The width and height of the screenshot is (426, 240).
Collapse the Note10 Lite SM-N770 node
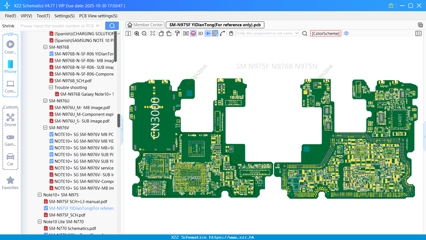40,222
